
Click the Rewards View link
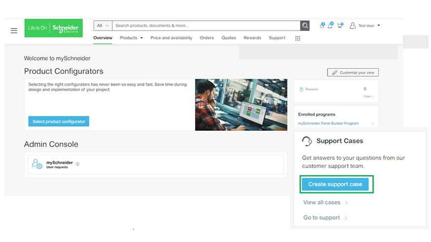coord(368,96)
